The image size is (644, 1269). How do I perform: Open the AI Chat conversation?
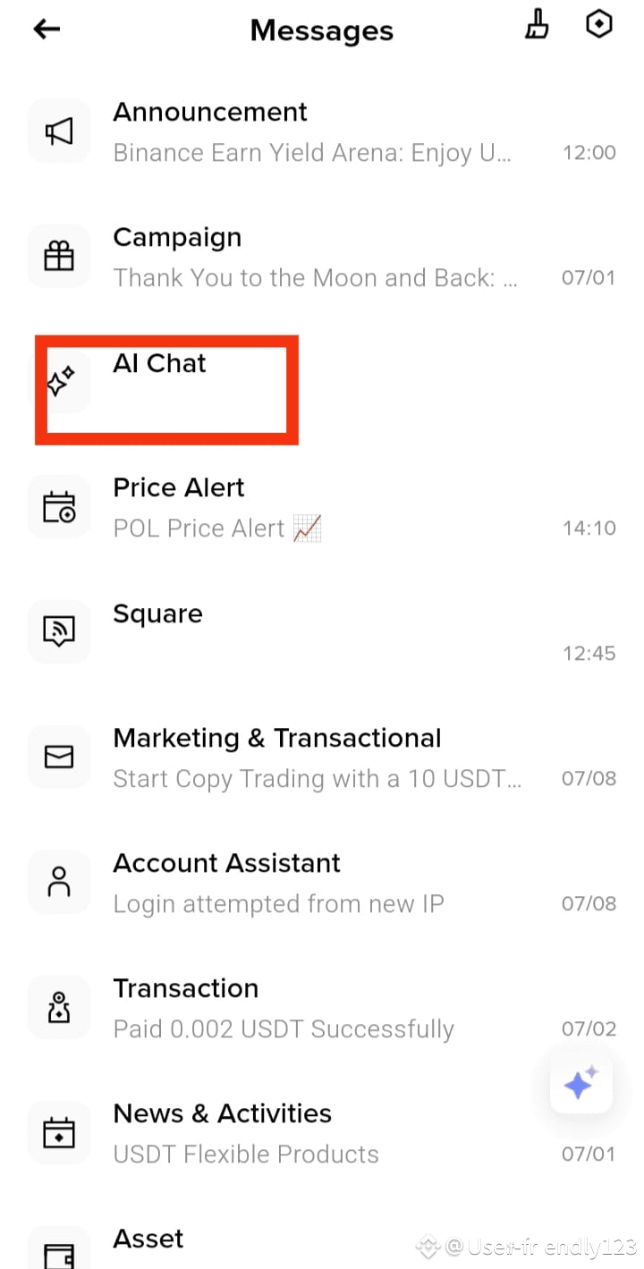(322, 382)
